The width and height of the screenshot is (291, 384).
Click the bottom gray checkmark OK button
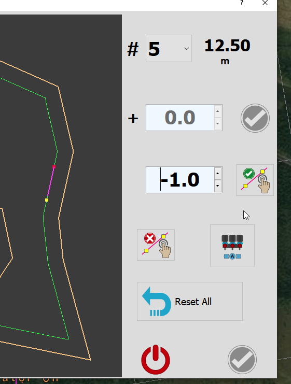click(242, 360)
